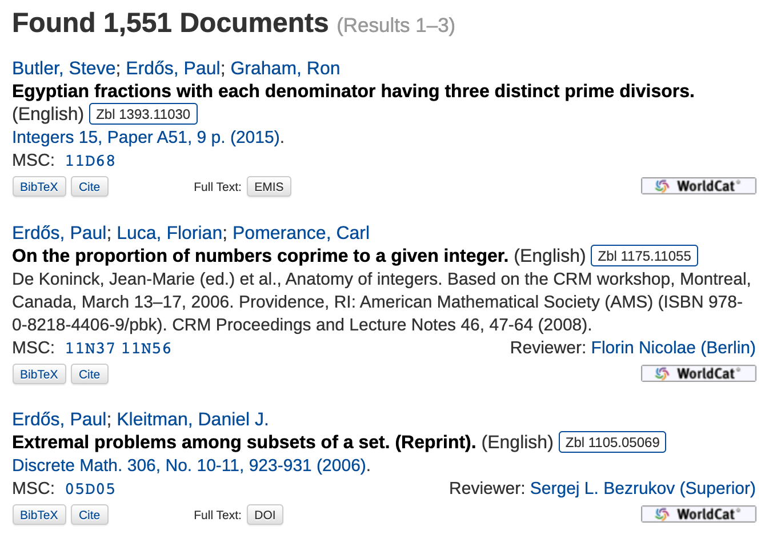This screenshot has width=777, height=534.
Task: Open WorldCat for the coprime proportion paper
Action: click(698, 374)
